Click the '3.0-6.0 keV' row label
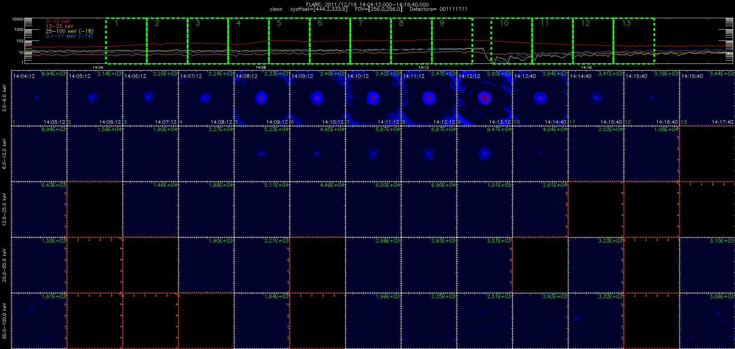 [x=4, y=98]
